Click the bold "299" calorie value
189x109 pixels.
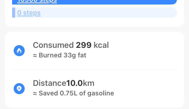click(84, 45)
